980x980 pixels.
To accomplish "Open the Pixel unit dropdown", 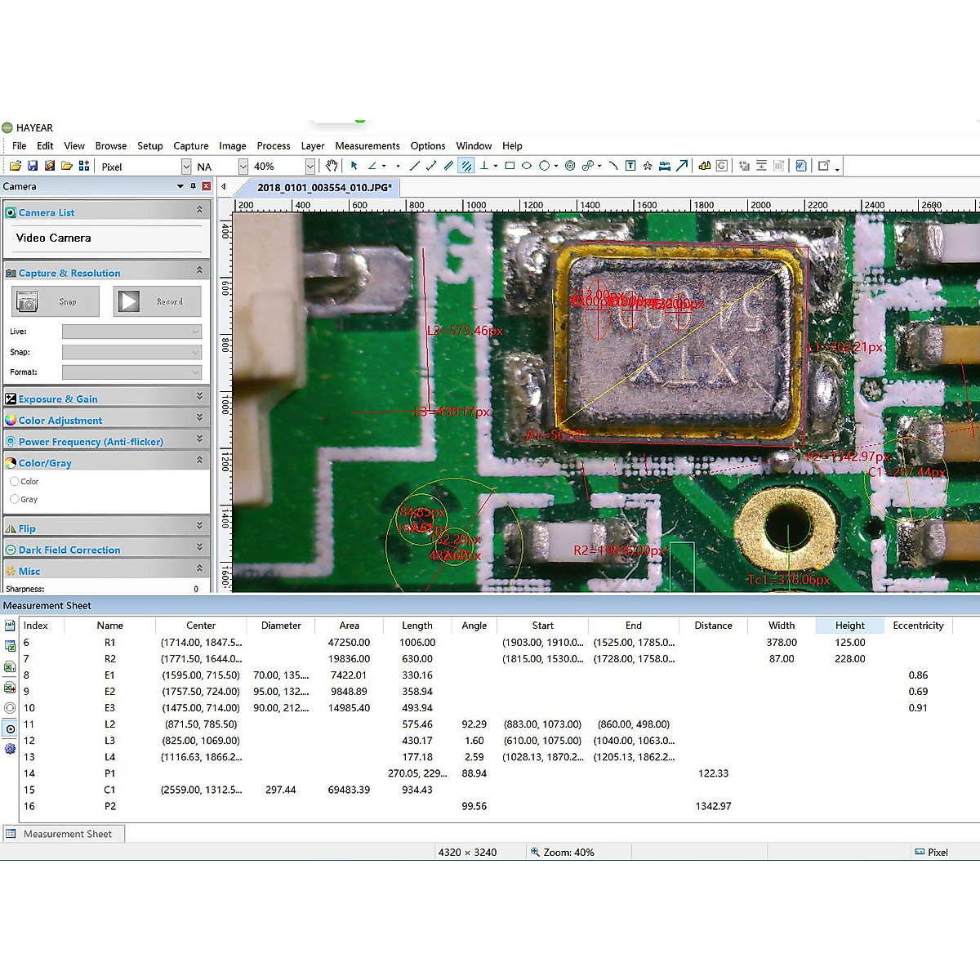I will pos(186,167).
